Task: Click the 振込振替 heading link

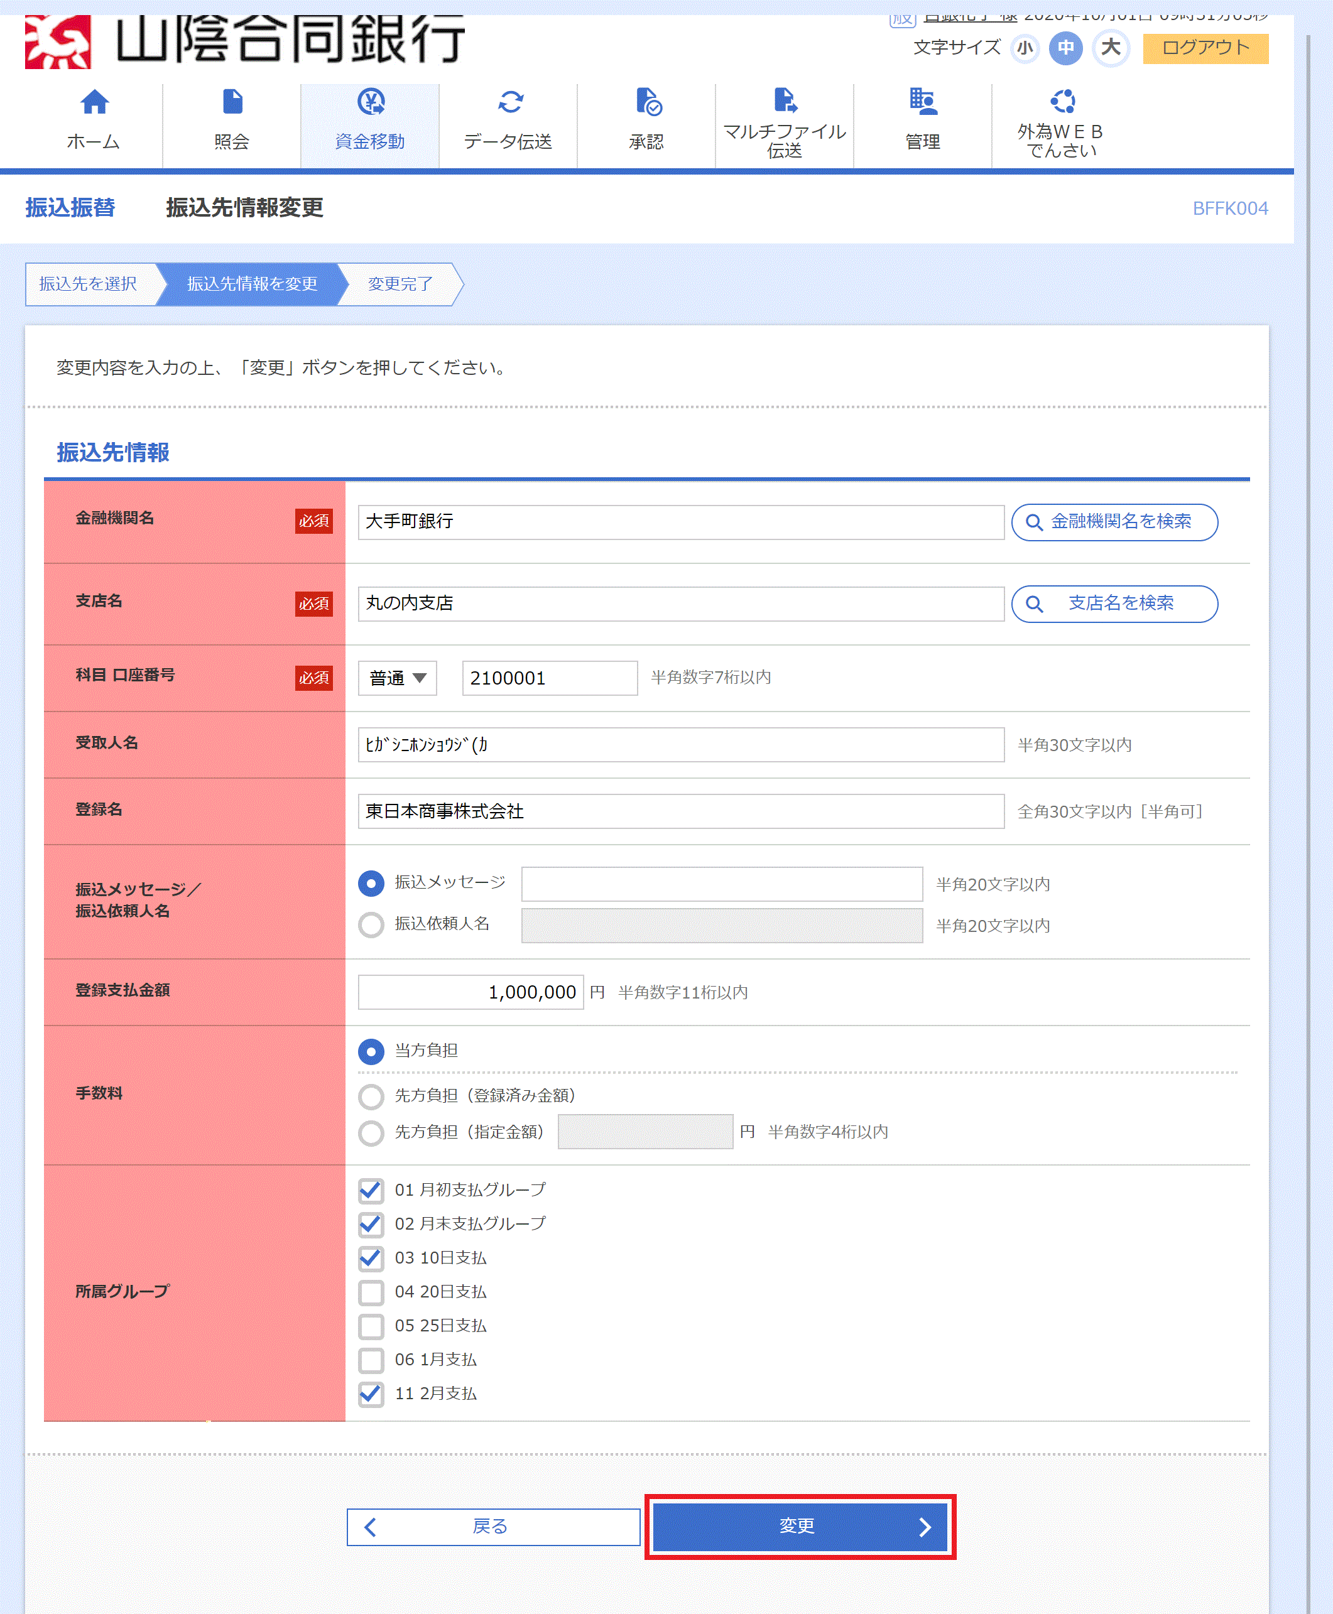Action: coord(70,207)
